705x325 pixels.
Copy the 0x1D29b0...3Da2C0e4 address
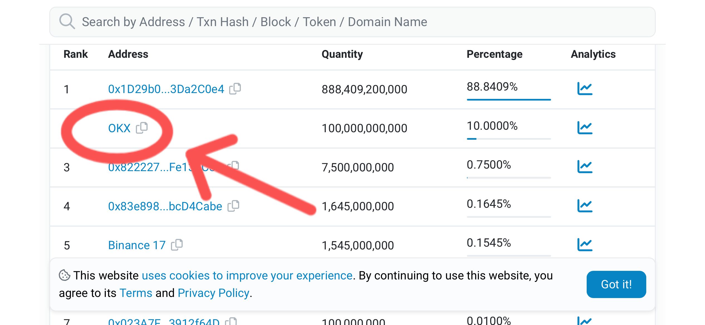(x=235, y=89)
